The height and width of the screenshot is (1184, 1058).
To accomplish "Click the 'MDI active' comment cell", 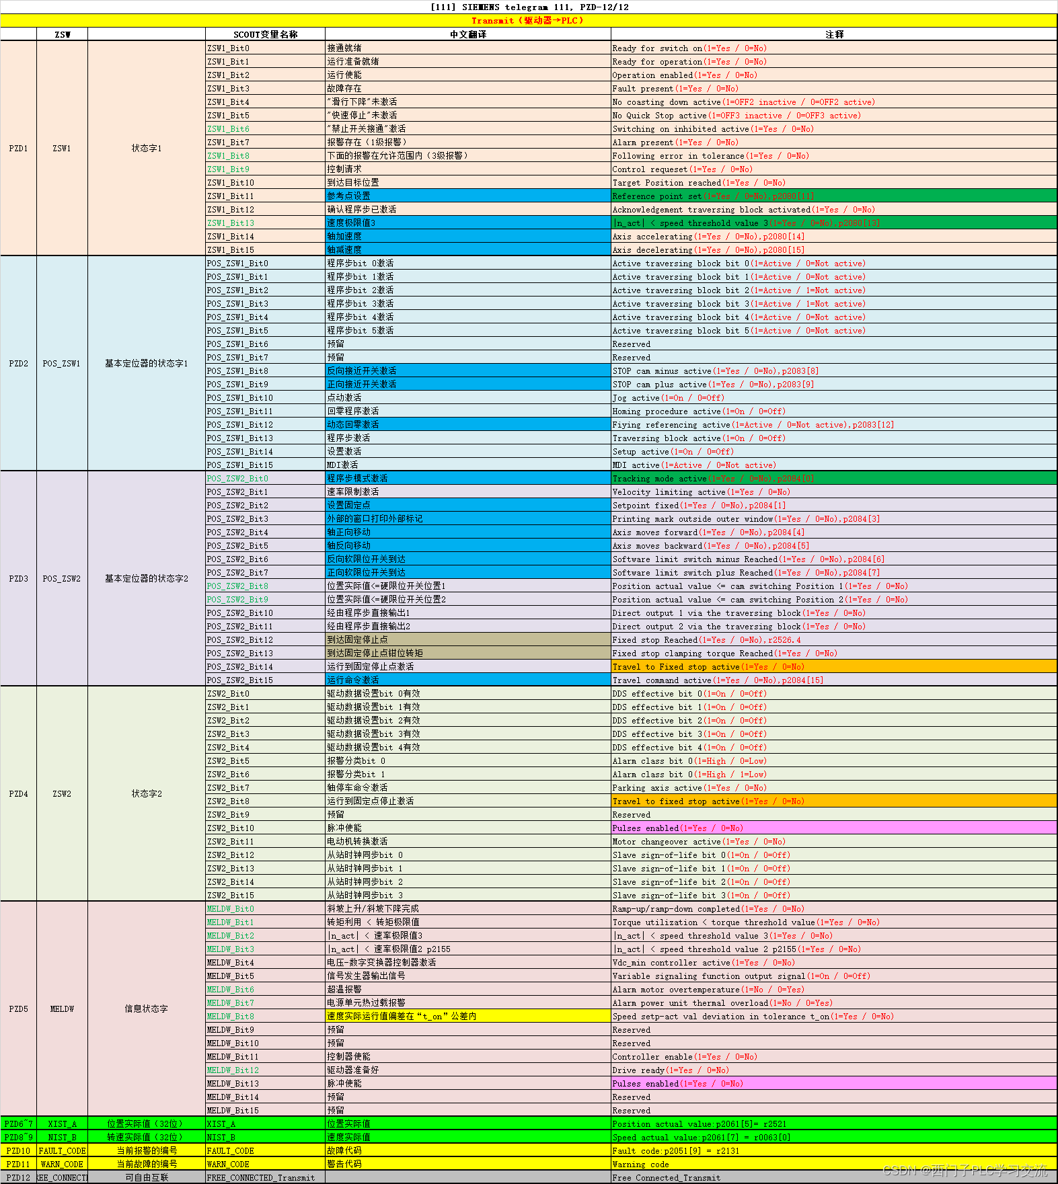I will point(833,465).
